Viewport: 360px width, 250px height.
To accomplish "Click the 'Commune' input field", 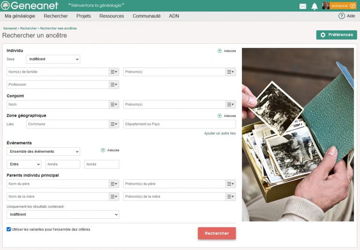I will point(68,124).
